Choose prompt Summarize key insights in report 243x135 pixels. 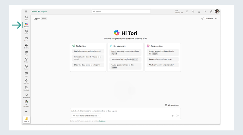pos(125,59)
